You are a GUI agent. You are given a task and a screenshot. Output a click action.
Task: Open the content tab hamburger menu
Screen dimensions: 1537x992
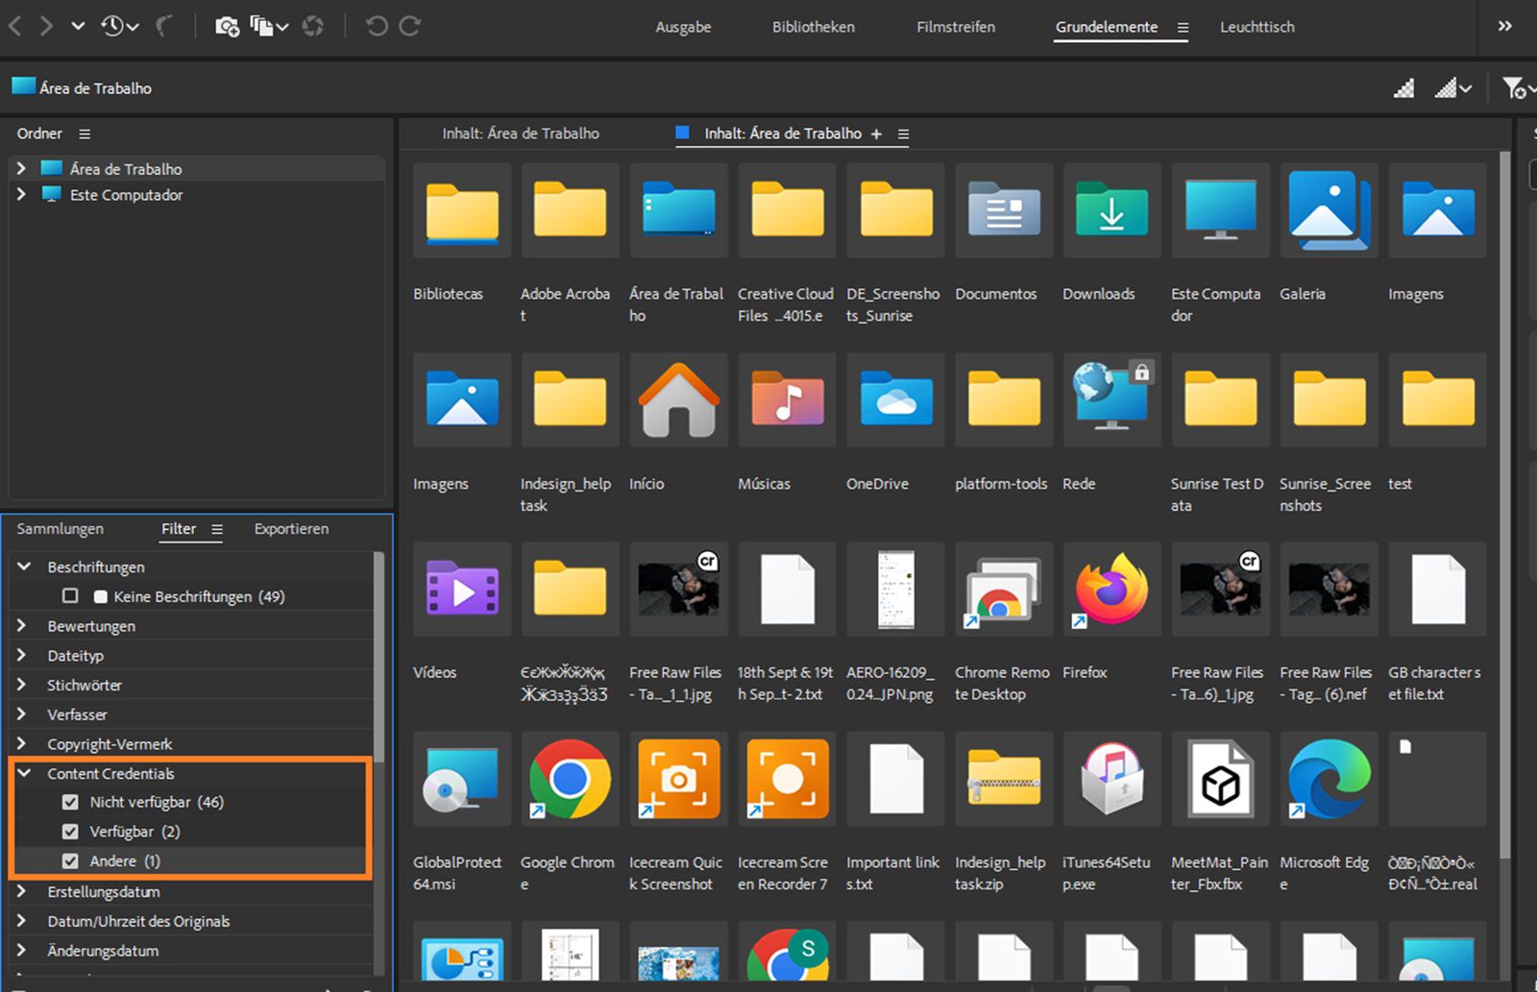(903, 134)
